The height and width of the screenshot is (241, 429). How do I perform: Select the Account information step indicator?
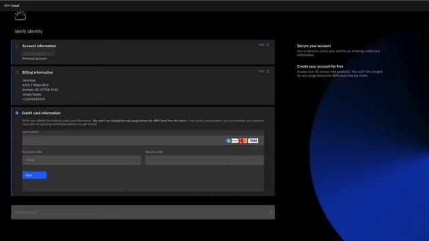(x=17, y=46)
